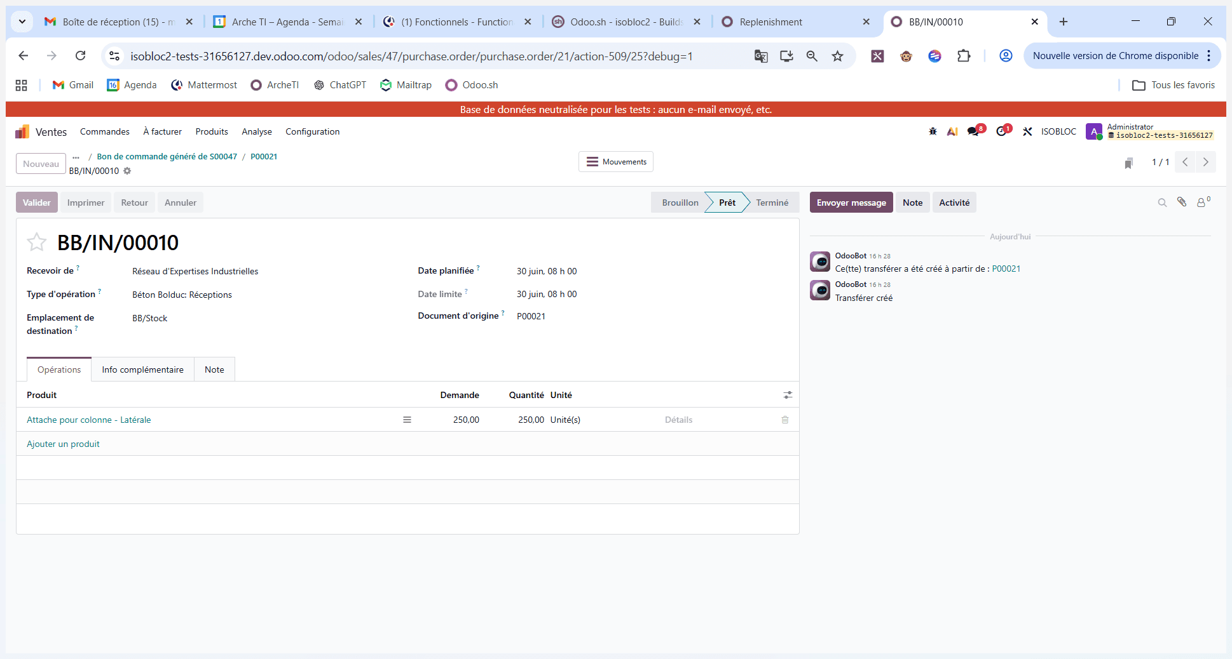Click the Annuler button
The width and height of the screenshot is (1232, 659).
181,203
